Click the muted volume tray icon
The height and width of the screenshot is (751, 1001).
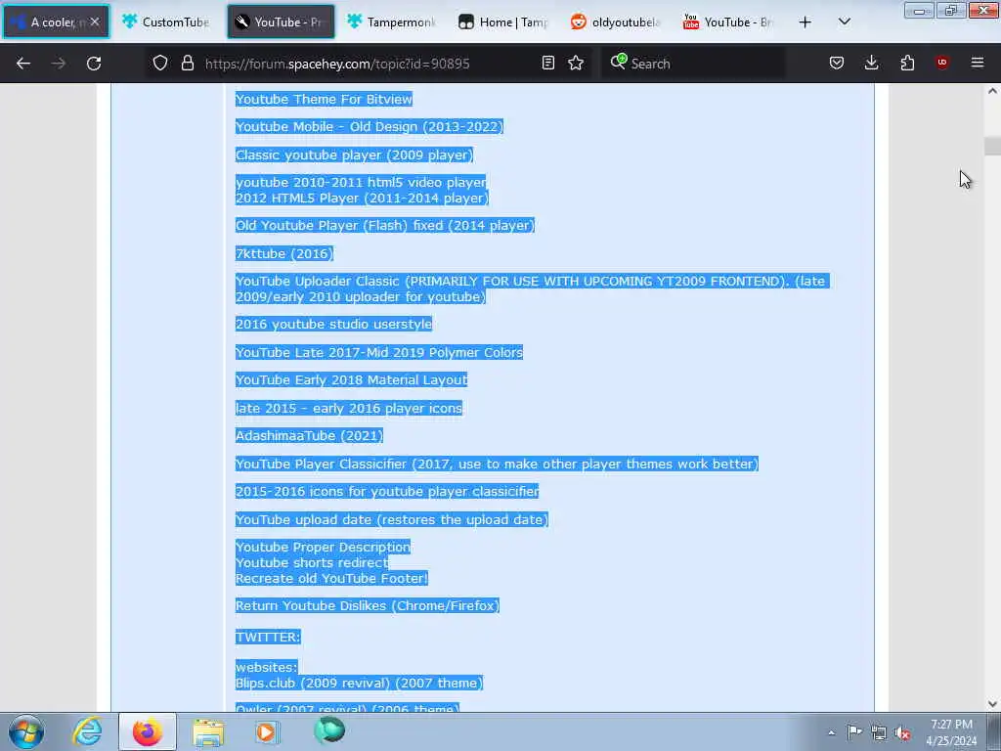tap(902, 733)
